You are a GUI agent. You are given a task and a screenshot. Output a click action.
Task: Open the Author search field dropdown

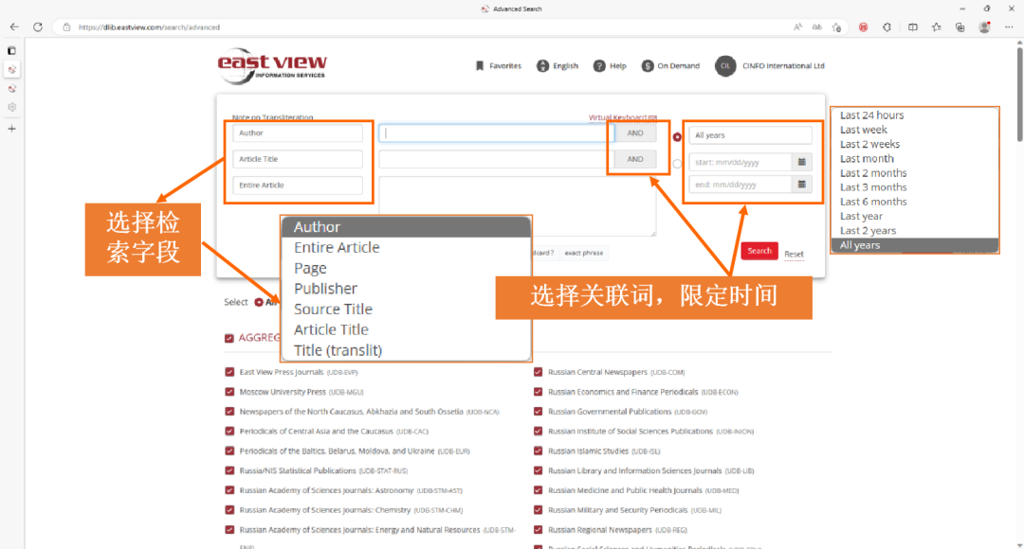pos(298,133)
